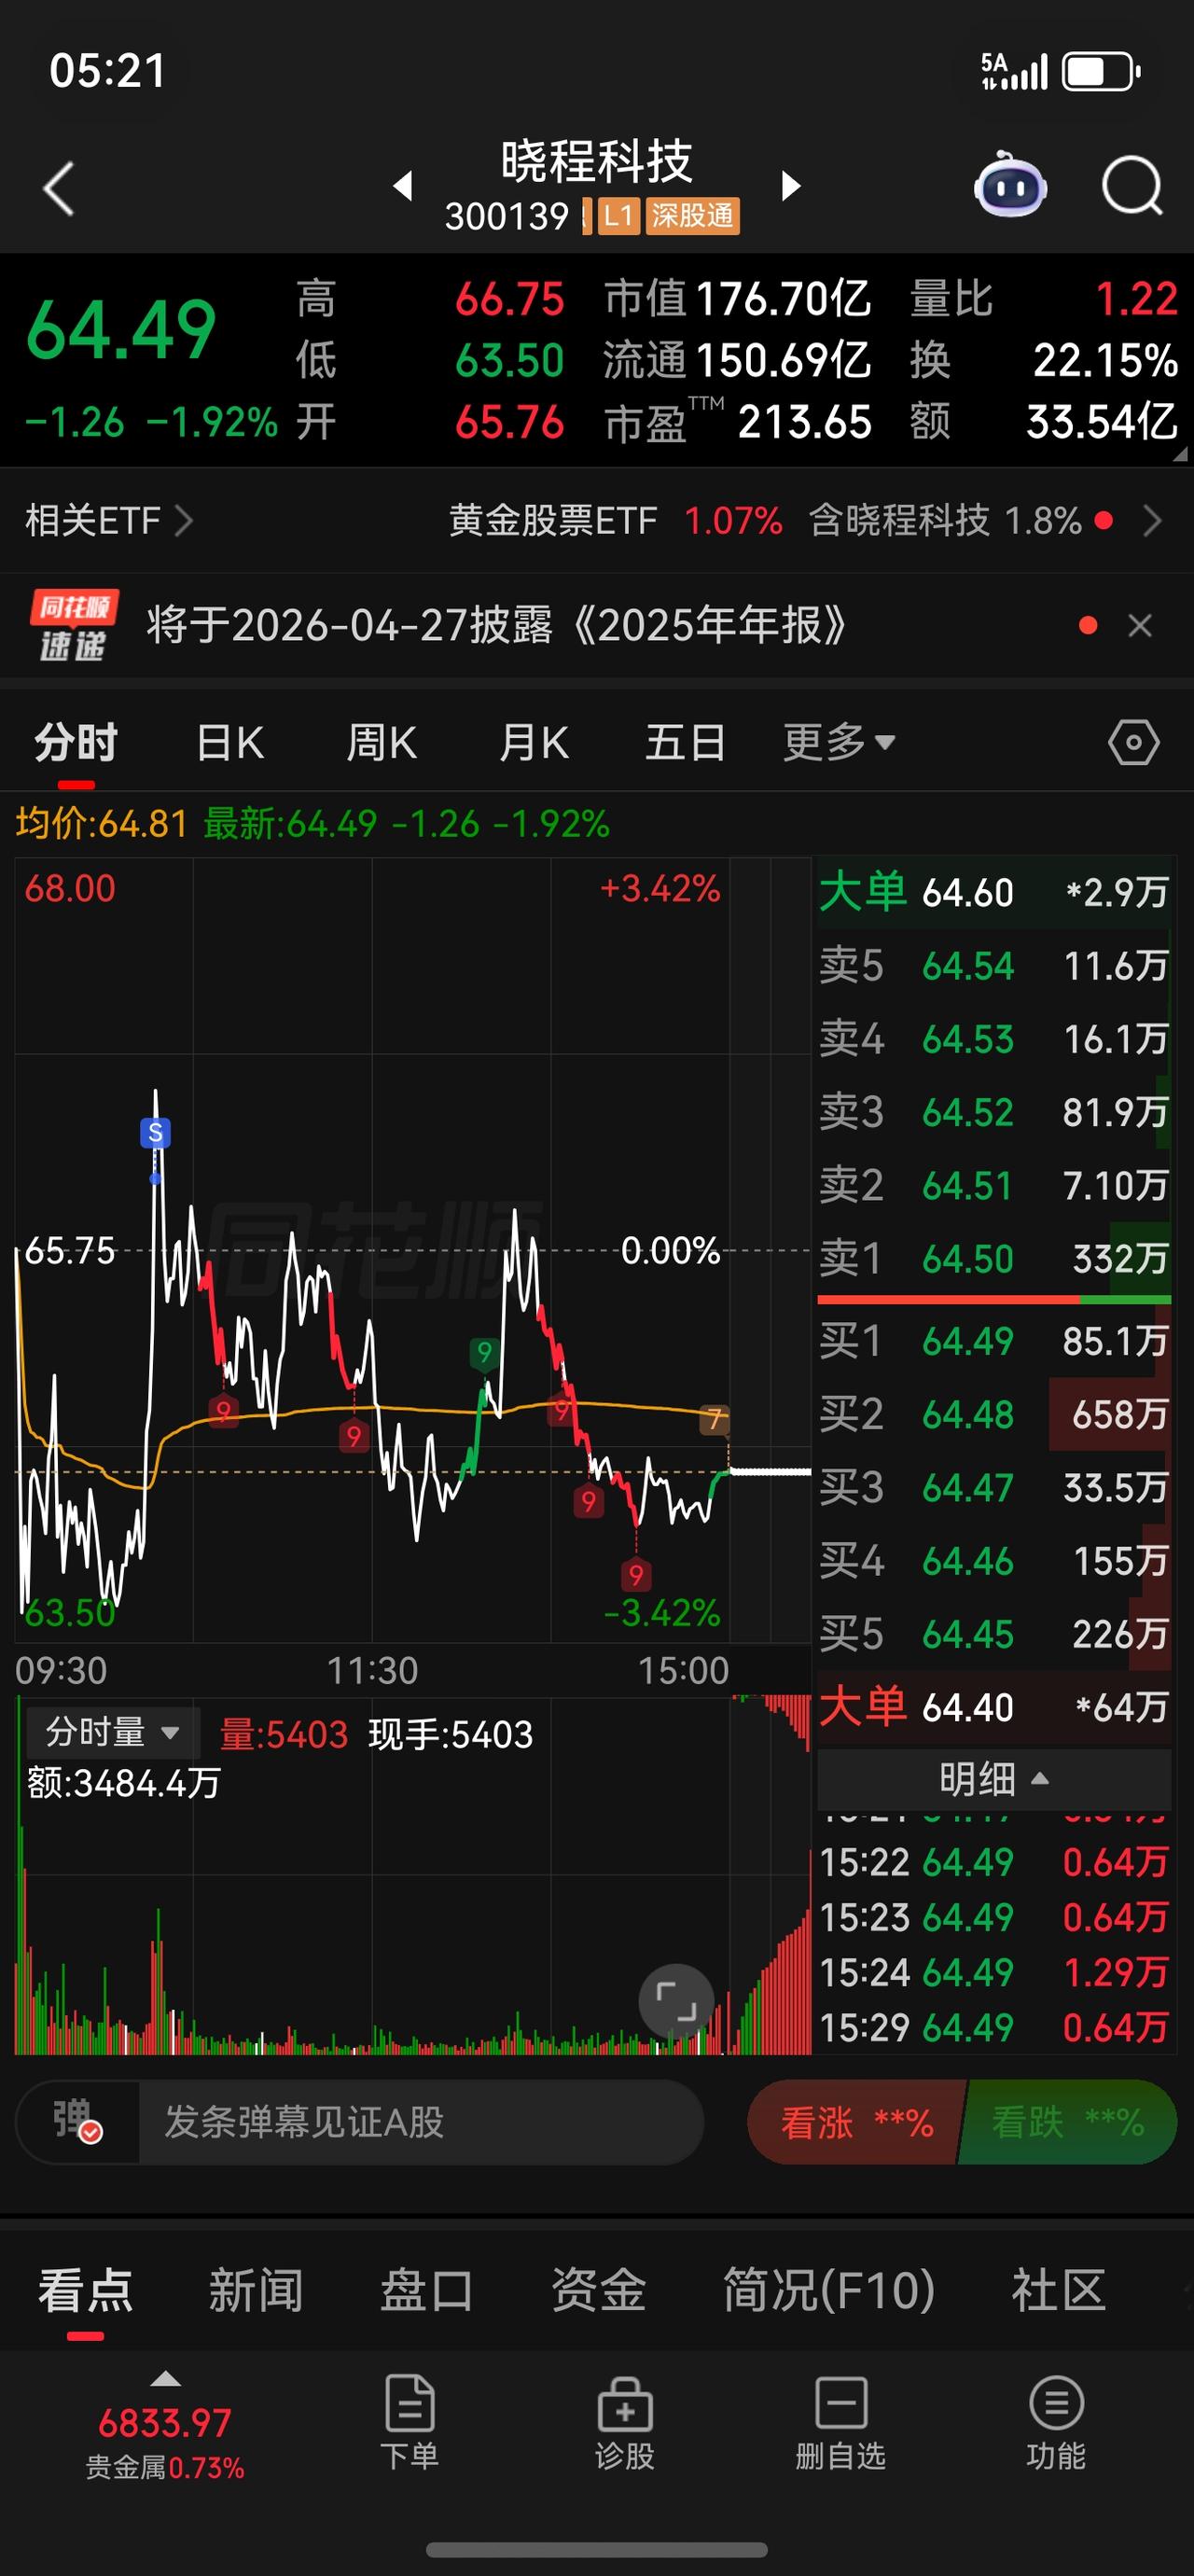Open the 功能 functions icon
Screen dimensions: 1194x2576
[1056, 2423]
